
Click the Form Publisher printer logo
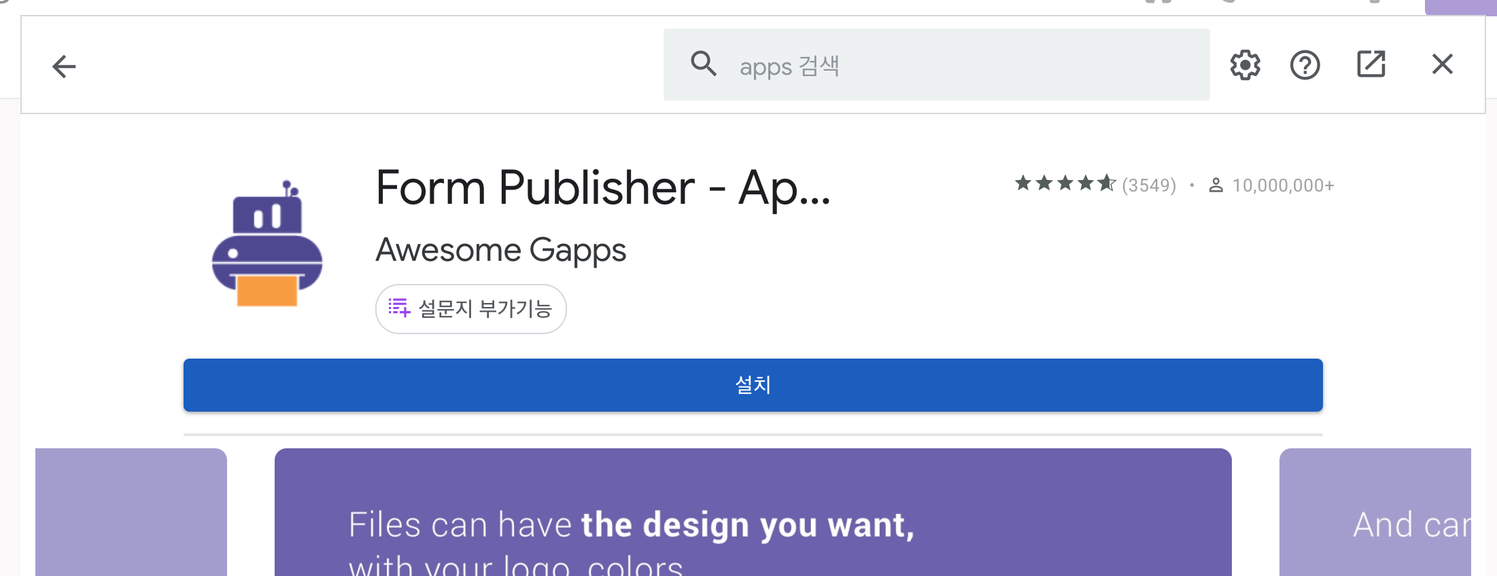(267, 245)
